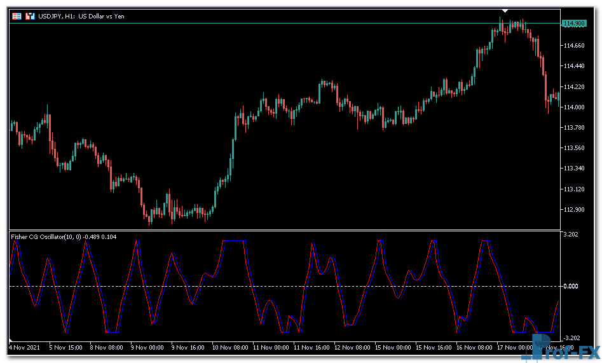Image resolution: width=602 pixels, height=363 pixels.
Task: Click the 0.000 oscillator zero level label
Action: (571, 286)
